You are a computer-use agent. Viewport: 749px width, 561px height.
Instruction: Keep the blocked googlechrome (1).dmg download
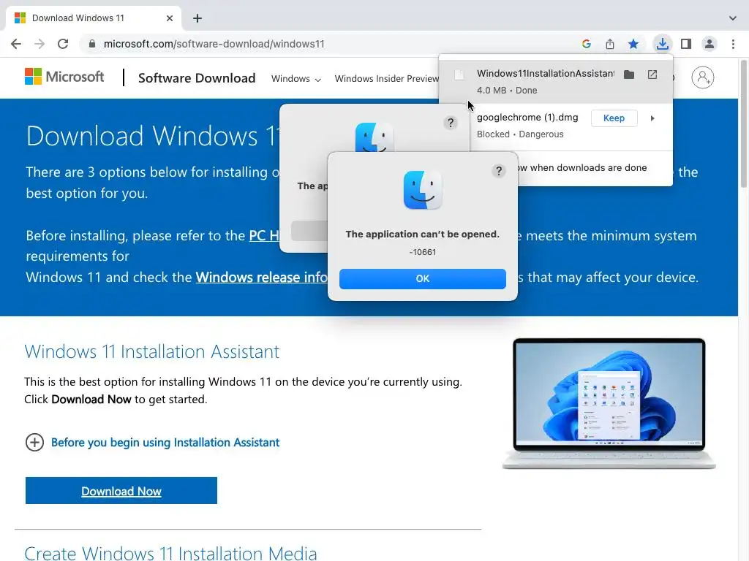(614, 118)
